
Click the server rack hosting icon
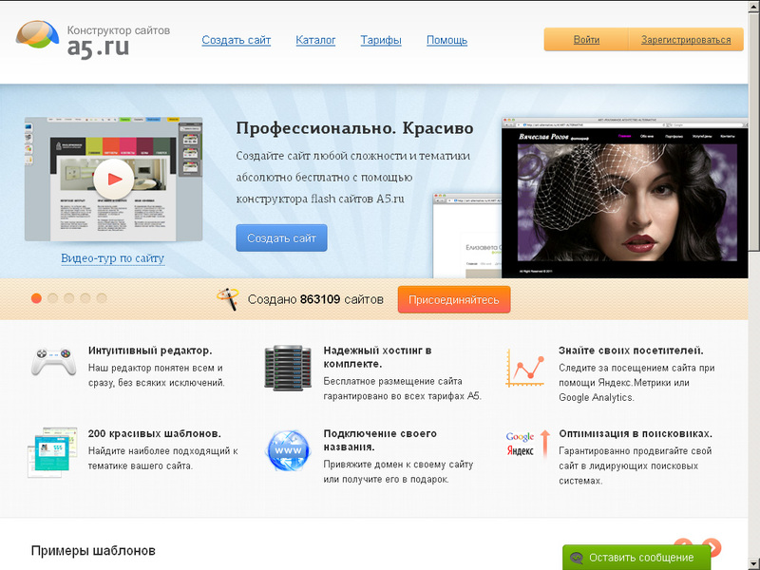(x=288, y=369)
